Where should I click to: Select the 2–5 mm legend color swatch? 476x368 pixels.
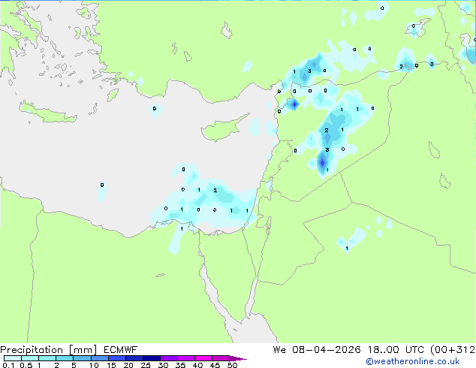click(x=65, y=358)
